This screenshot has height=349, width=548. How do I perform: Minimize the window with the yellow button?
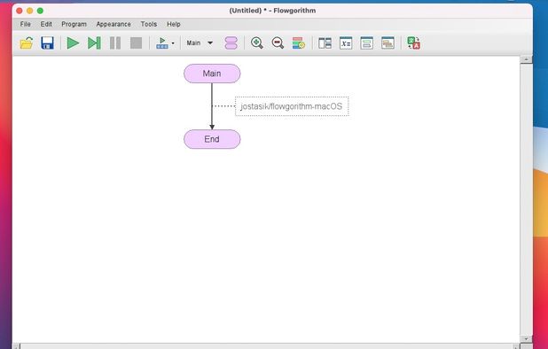(30, 11)
